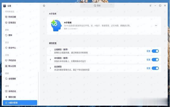Click the 本地模型（推荐）title text

point(61,58)
